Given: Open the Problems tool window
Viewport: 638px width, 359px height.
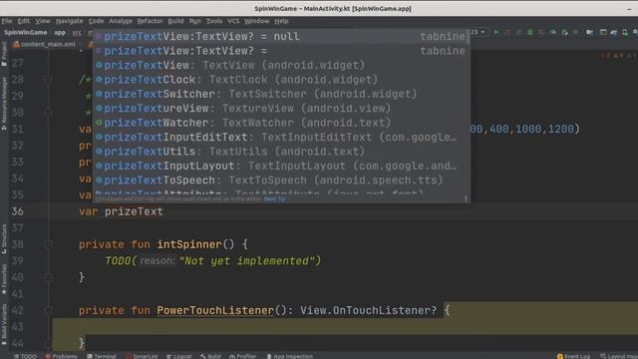Looking at the screenshot, I should pos(62,356).
